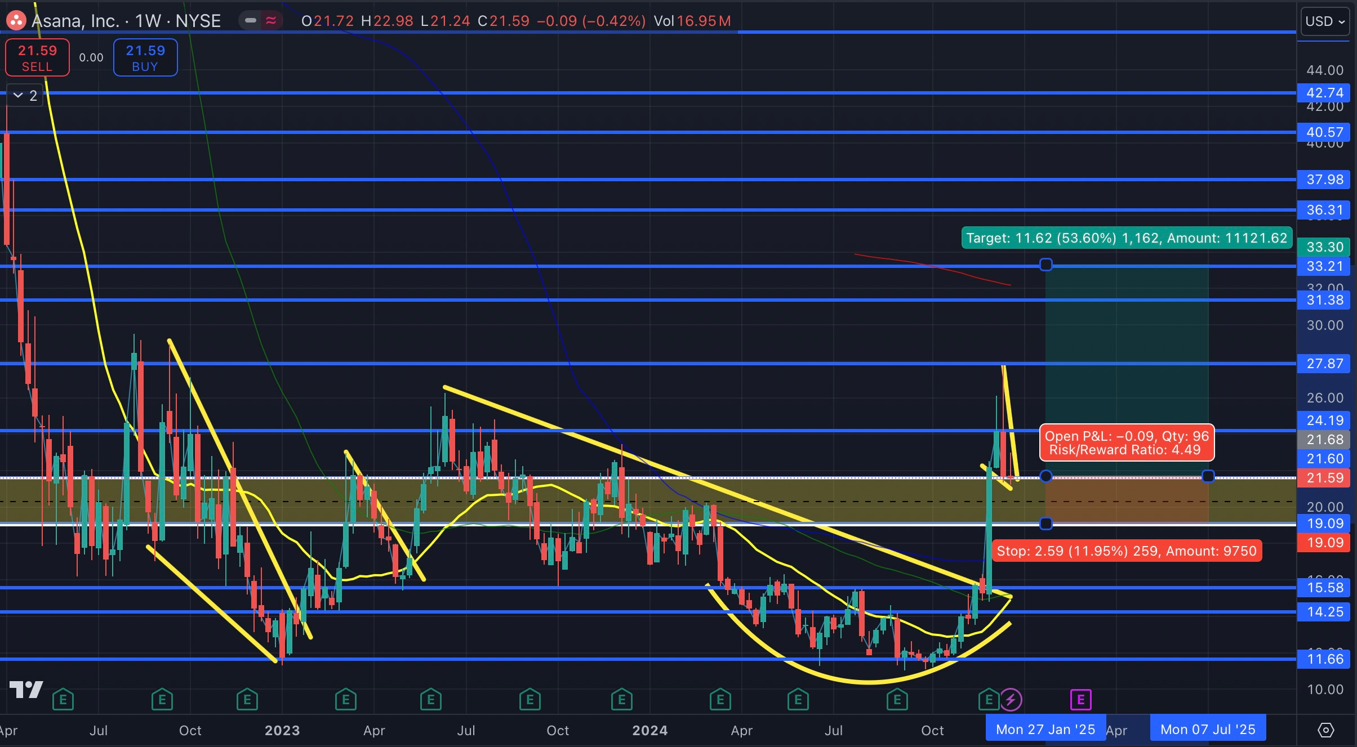Toggle the gray dash pill beside symbol name
The height and width of the screenshot is (747, 1357).
tap(251, 21)
